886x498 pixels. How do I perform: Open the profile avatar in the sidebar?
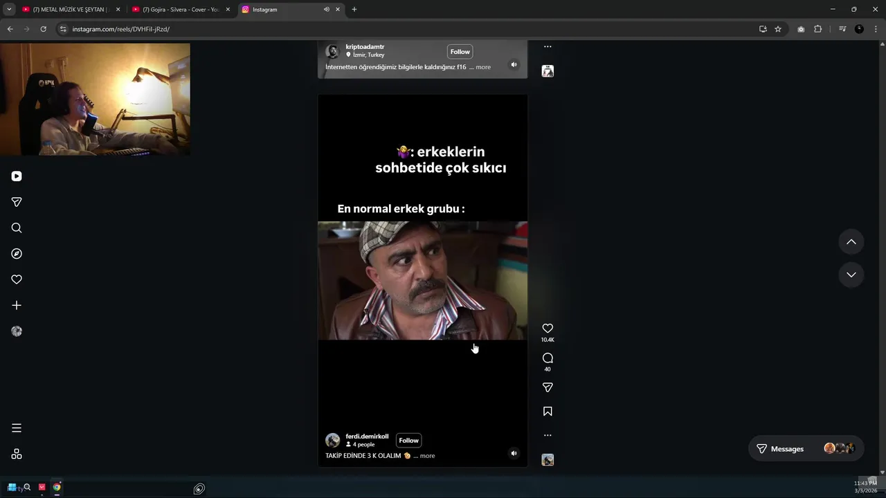coord(17,331)
